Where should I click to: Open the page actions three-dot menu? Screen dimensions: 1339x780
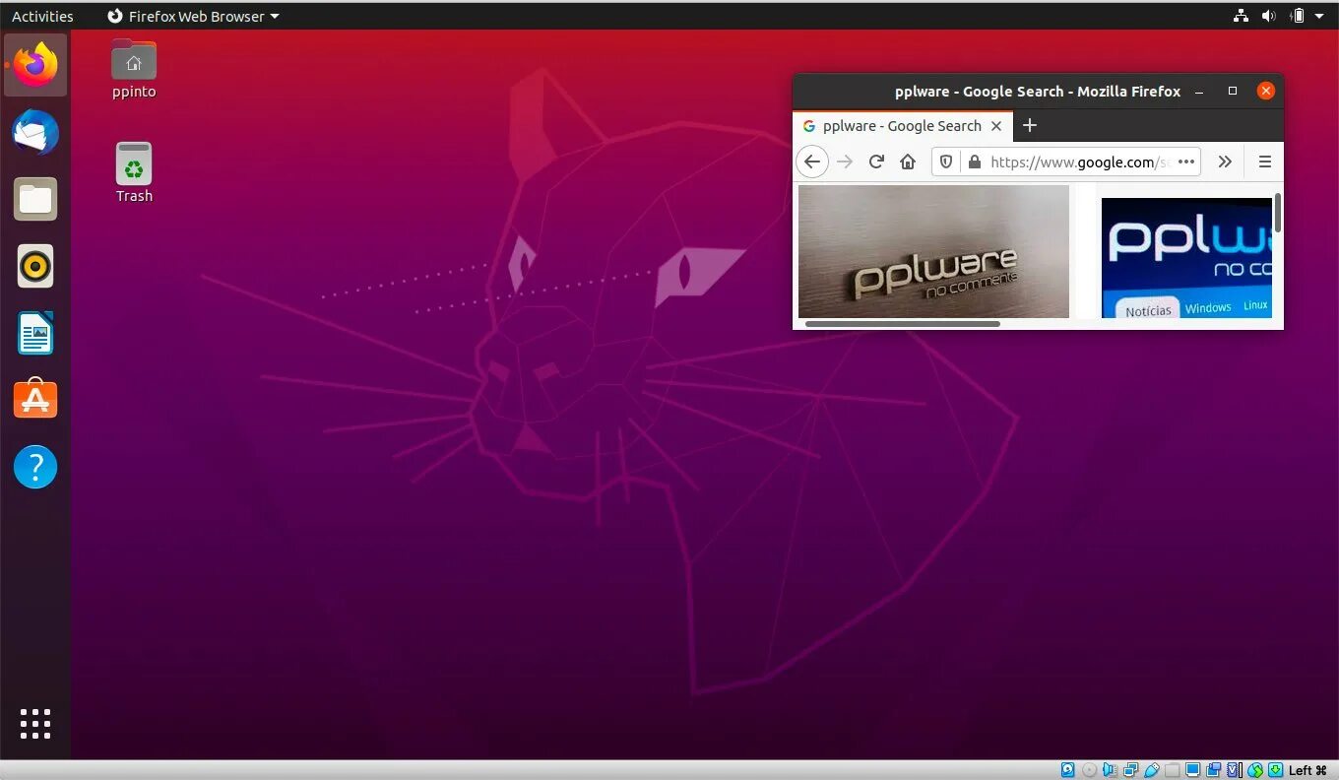pyautogui.click(x=1186, y=162)
